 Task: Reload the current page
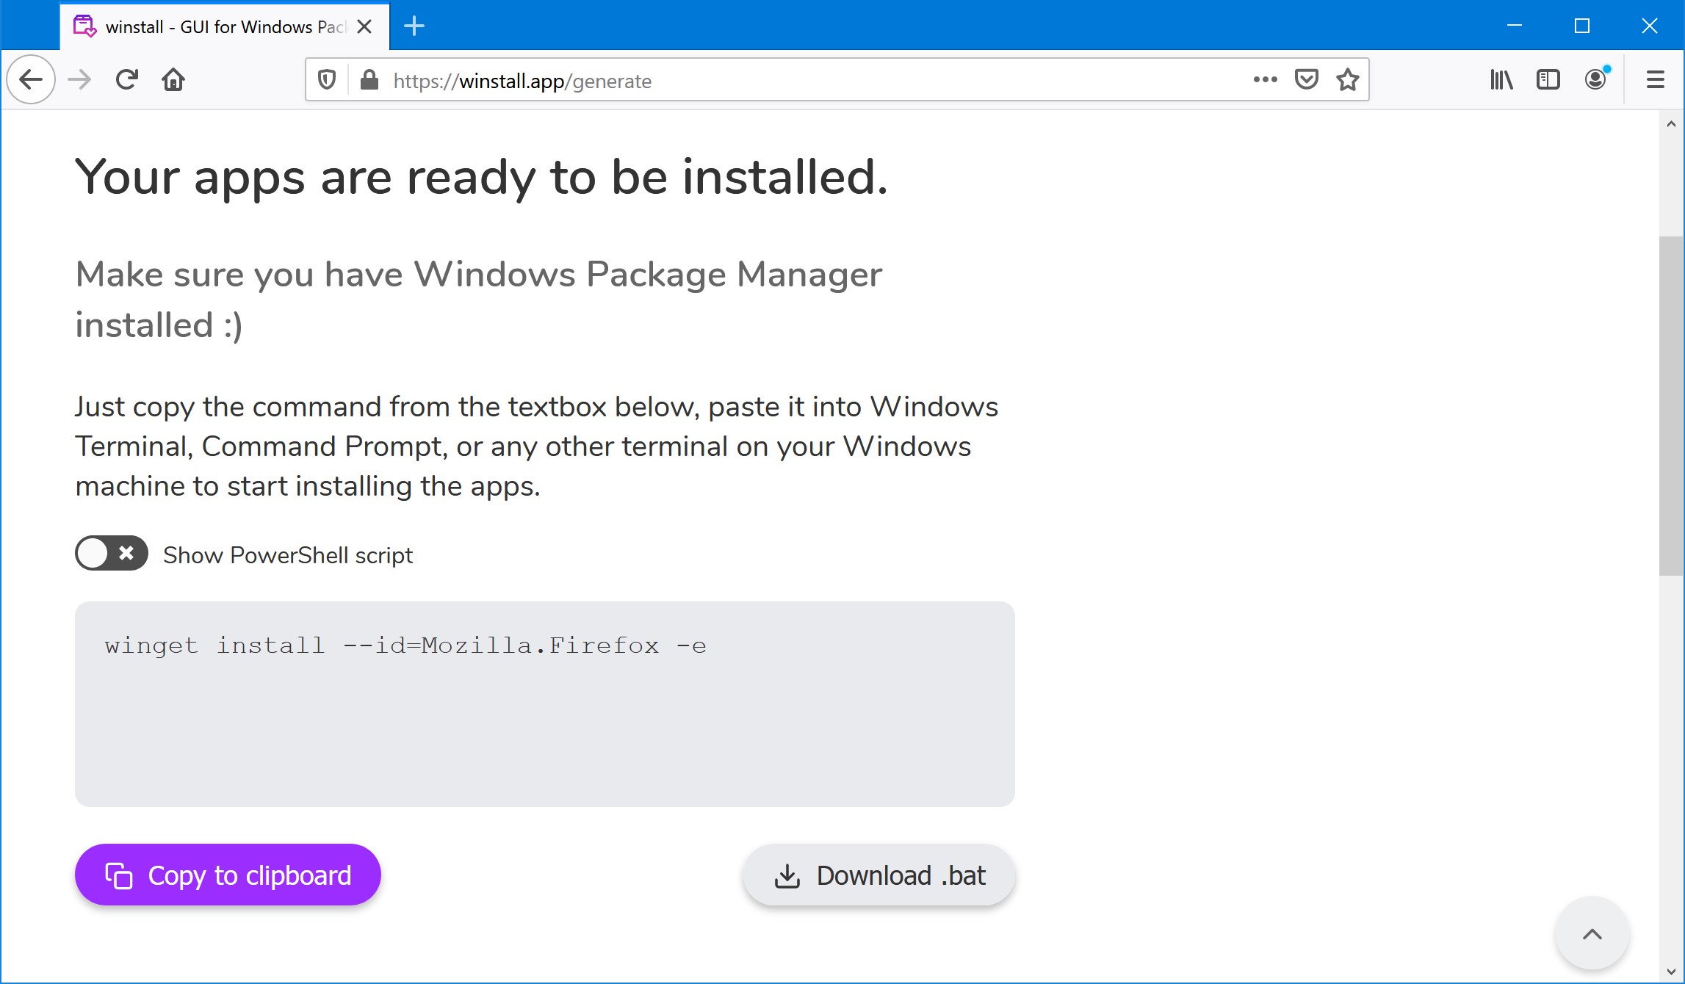click(x=126, y=79)
